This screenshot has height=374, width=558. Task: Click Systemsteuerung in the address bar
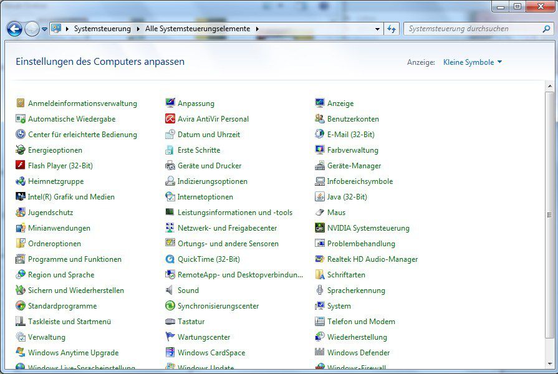tap(102, 29)
